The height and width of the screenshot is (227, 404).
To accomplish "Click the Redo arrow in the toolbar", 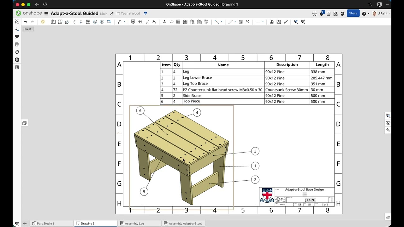I will pyautogui.click(x=32, y=22).
